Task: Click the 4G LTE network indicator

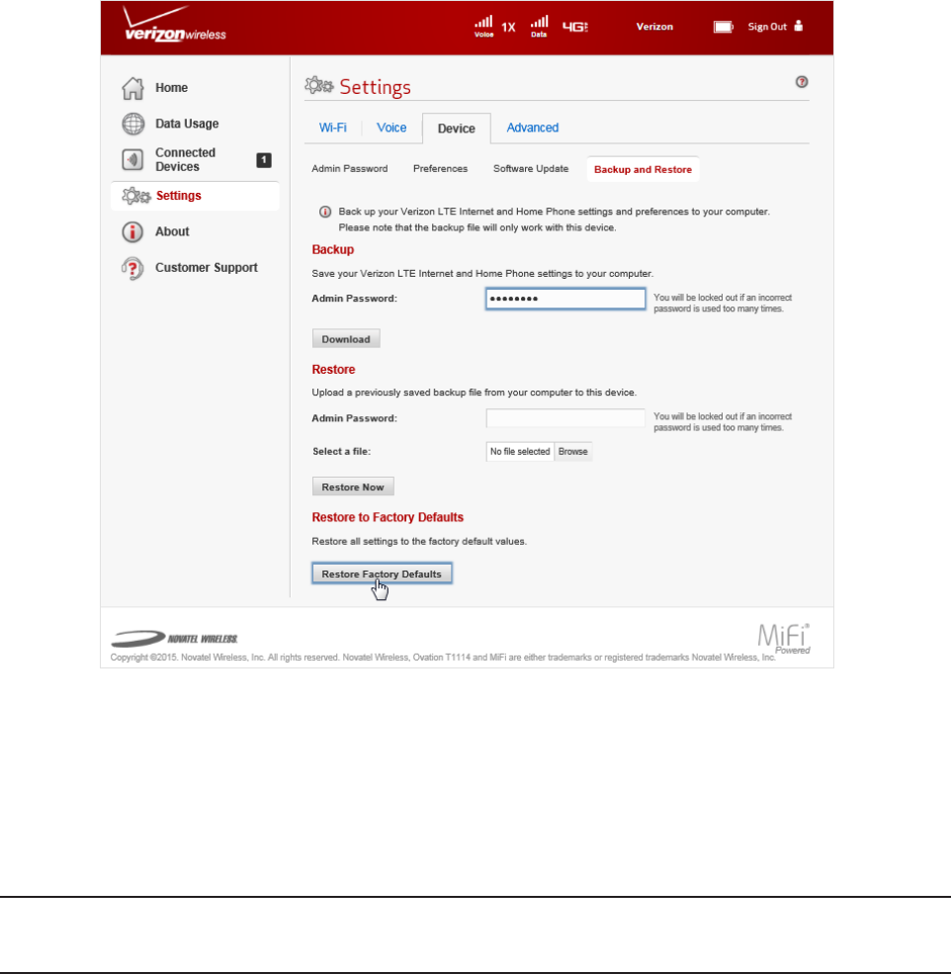Action: point(575,27)
